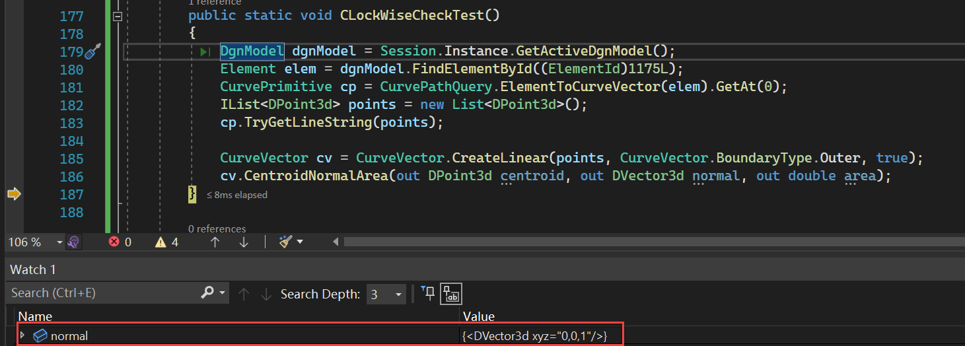The width and height of the screenshot is (965, 346).
Task: Click the blue object icon beside normal
Action: pyautogui.click(x=40, y=336)
